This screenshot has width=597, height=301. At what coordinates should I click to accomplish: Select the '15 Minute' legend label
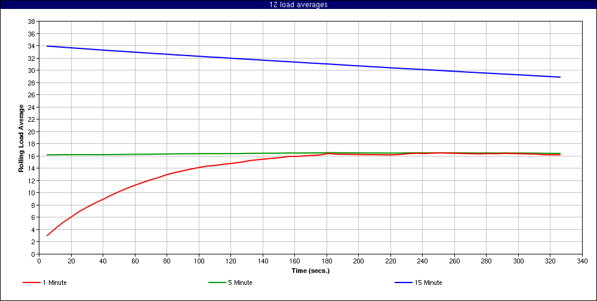428,282
